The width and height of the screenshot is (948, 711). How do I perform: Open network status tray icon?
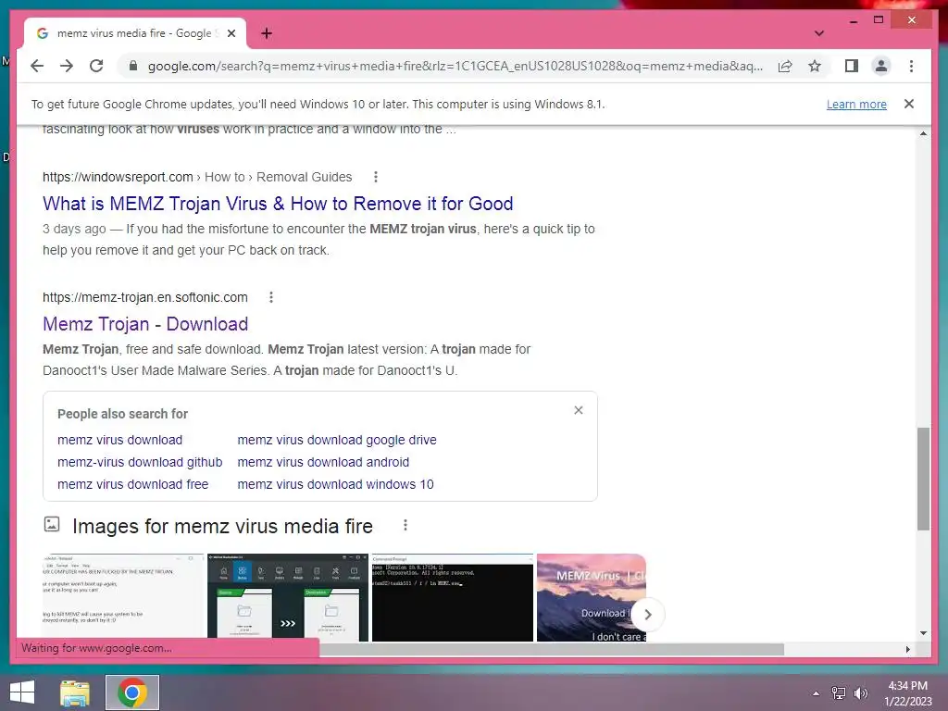click(x=839, y=693)
